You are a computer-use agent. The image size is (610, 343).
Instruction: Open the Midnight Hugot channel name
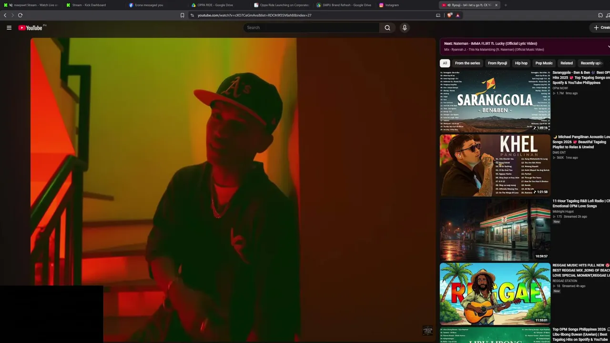pyautogui.click(x=563, y=212)
